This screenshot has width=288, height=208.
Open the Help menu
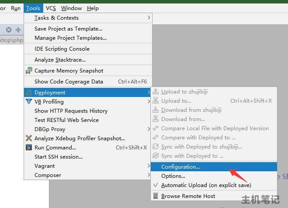click(x=93, y=8)
